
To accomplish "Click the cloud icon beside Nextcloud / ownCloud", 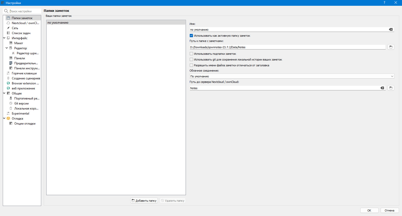I will point(8,23).
